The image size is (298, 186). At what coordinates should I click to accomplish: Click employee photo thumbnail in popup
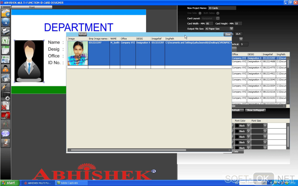click(x=78, y=53)
